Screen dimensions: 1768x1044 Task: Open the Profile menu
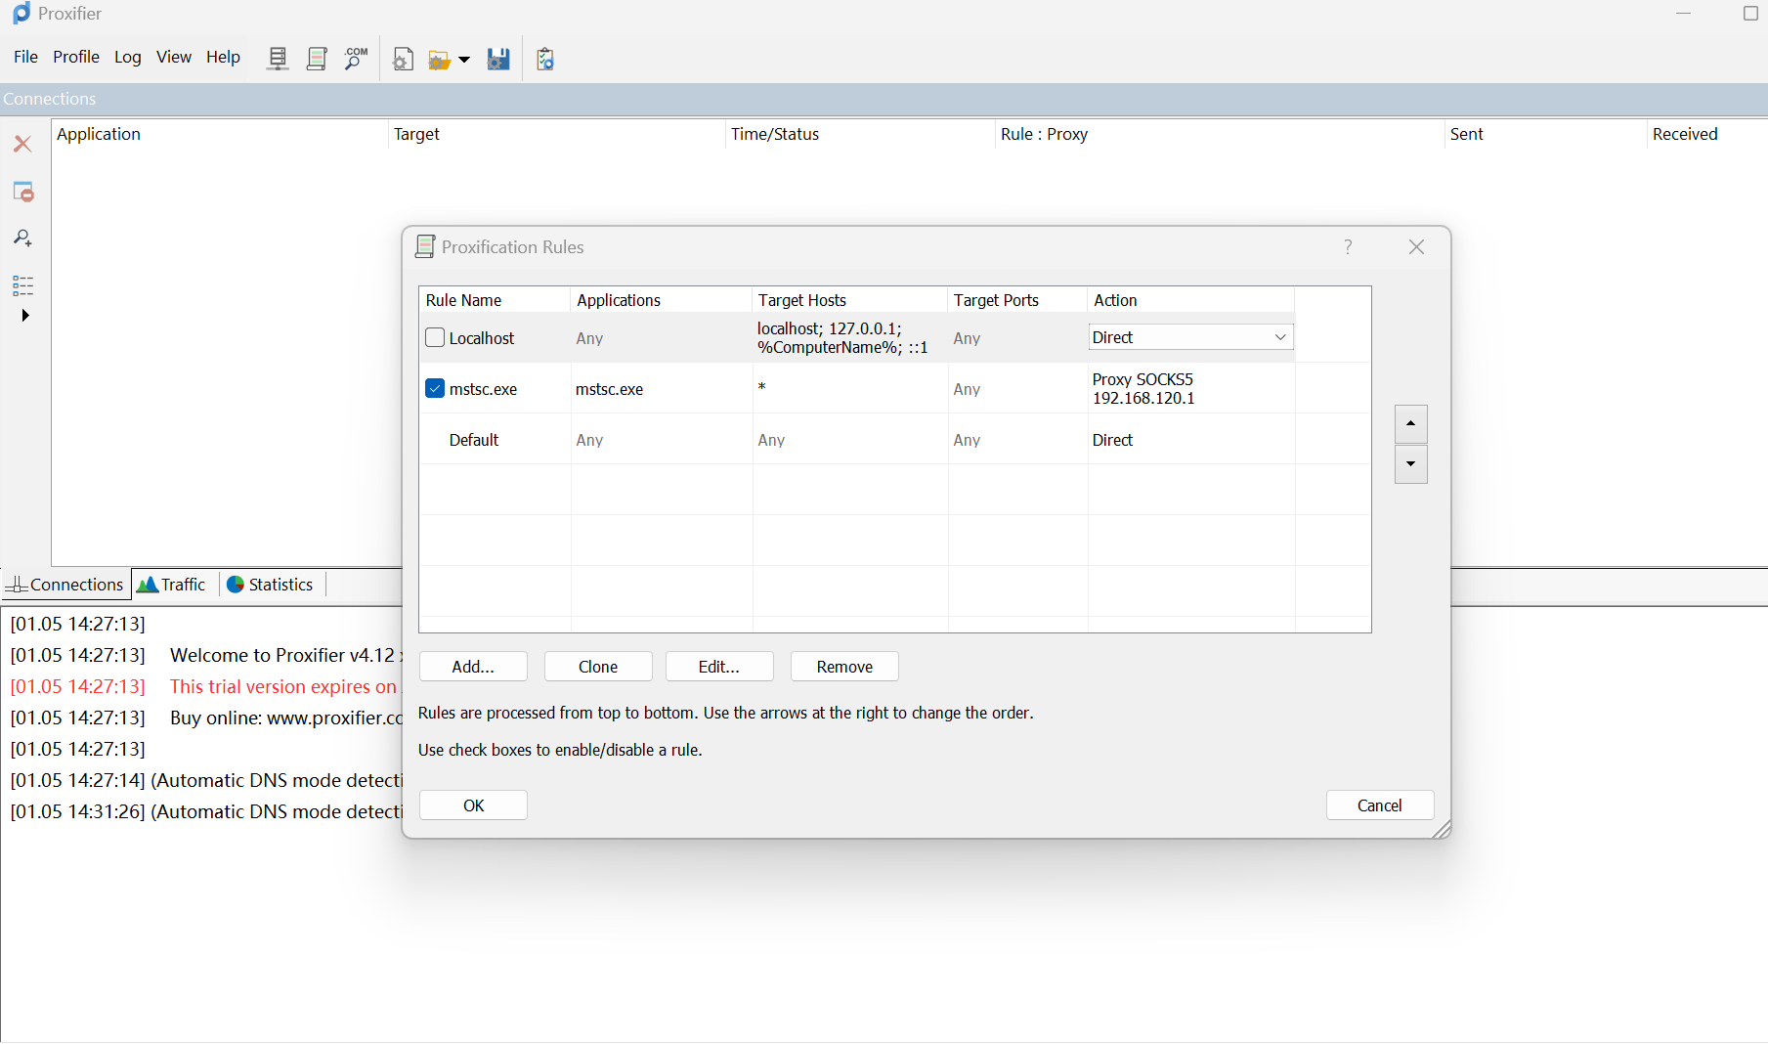pos(76,57)
